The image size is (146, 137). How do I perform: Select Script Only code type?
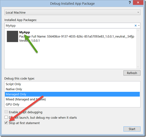(x=72, y=84)
